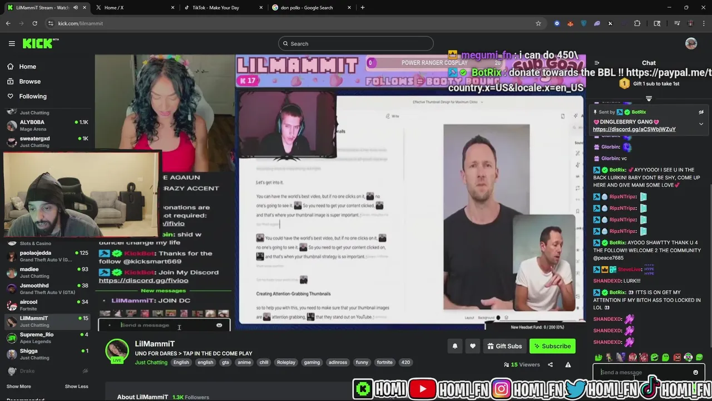Open aircool channel in the sidebar
712x401 pixels.
[47, 305]
